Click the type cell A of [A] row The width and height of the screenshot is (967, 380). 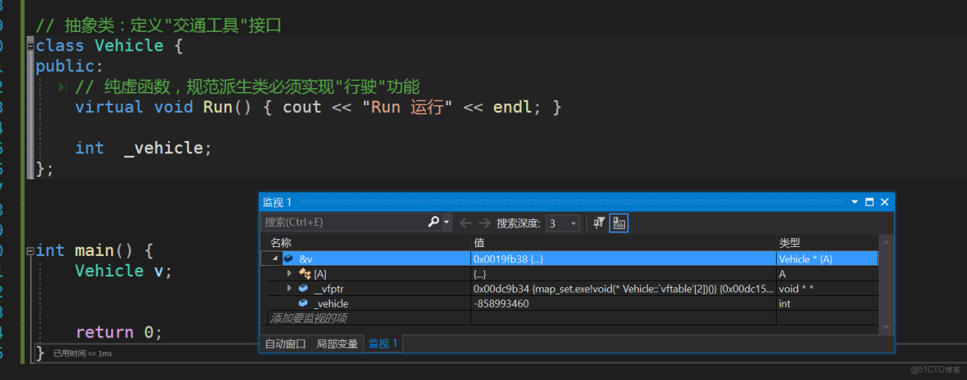point(782,274)
